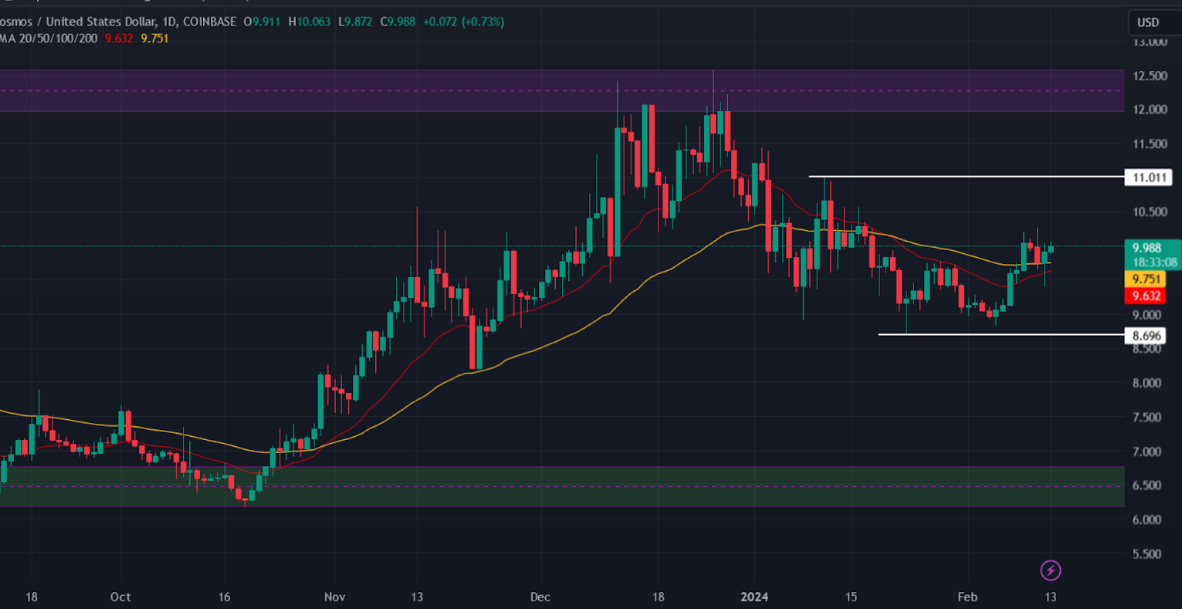Click the 2024 label on time axis
The width and height of the screenshot is (1182, 609).
point(754,597)
